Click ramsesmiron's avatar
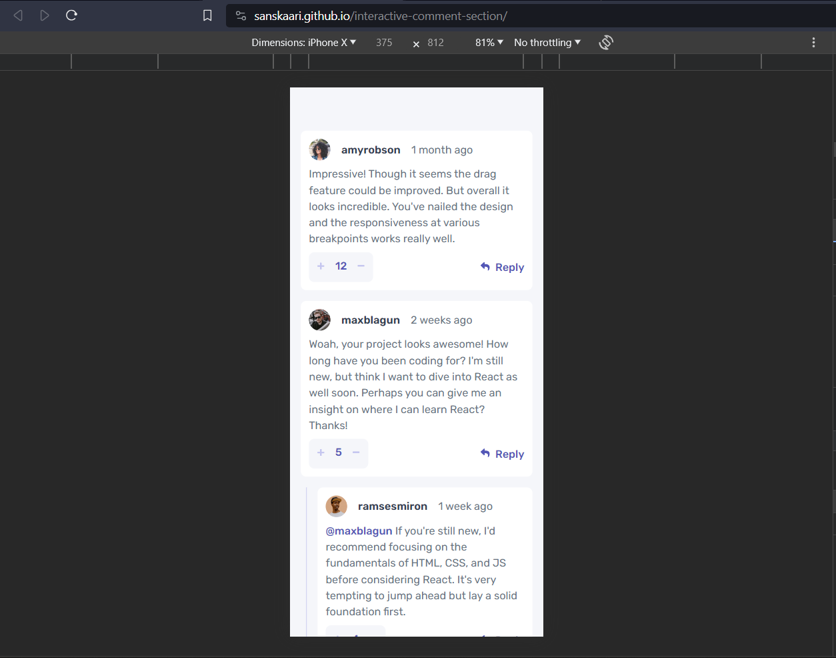 [336, 506]
